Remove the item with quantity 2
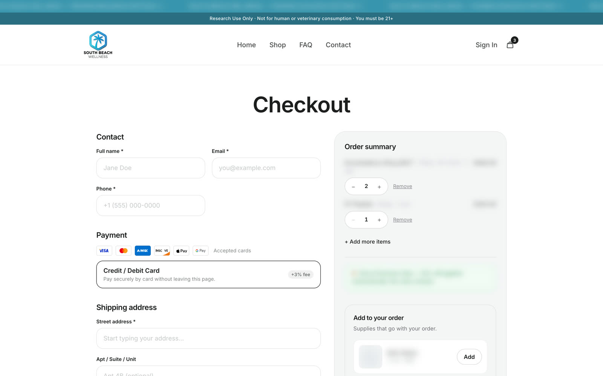 pos(403,186)
